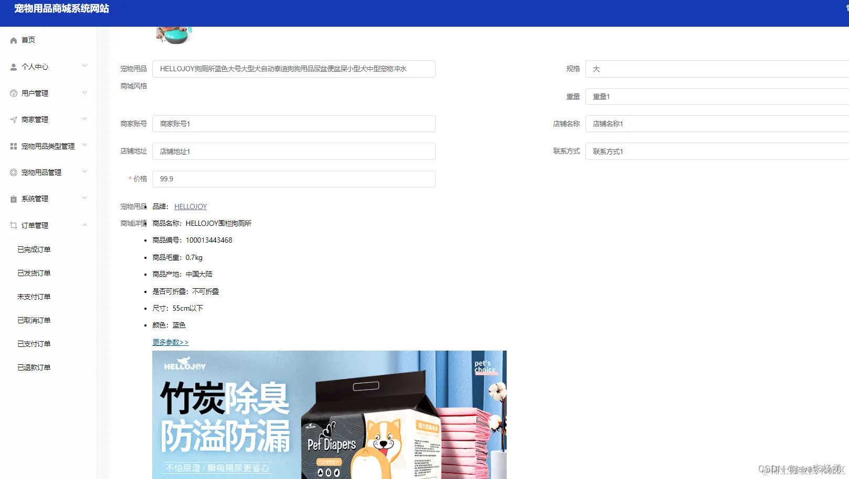
Task: Click the clipboard icon beside 系统管理
Action: click(x=14, y=199)
